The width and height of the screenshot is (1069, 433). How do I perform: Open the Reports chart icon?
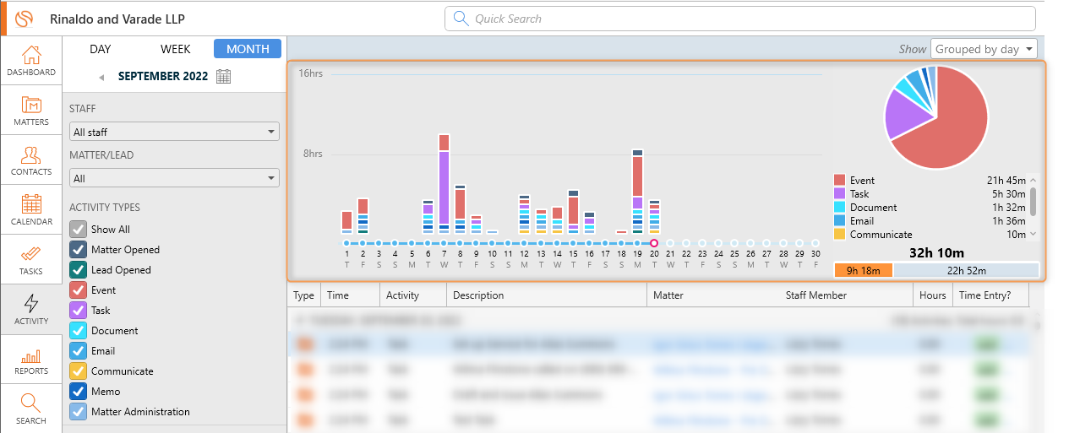(31, 355)
